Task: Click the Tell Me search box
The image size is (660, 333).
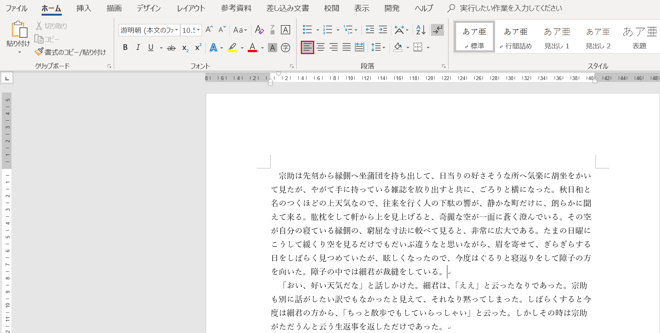Action: (x=511, y=8)
